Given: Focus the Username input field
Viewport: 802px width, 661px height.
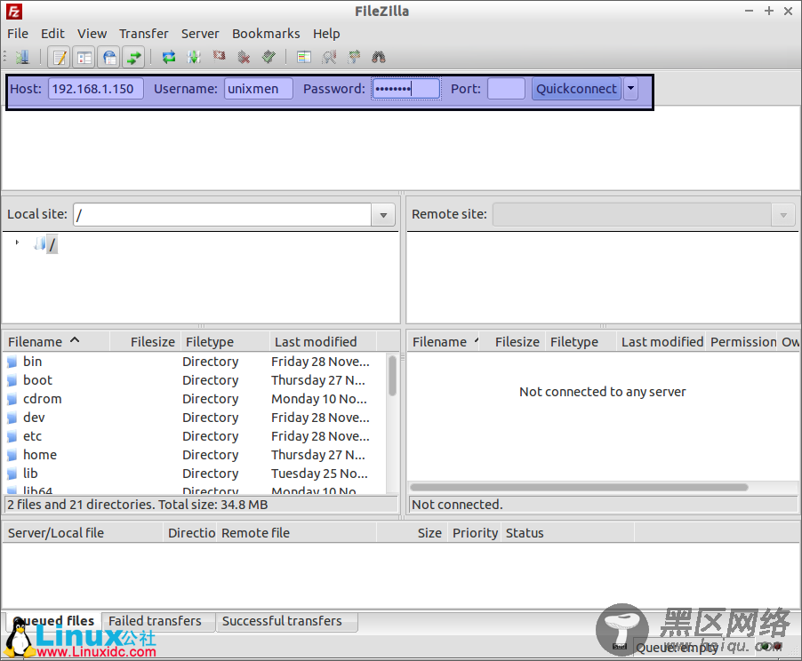Looking at the screenshot, I should point(259,89).
